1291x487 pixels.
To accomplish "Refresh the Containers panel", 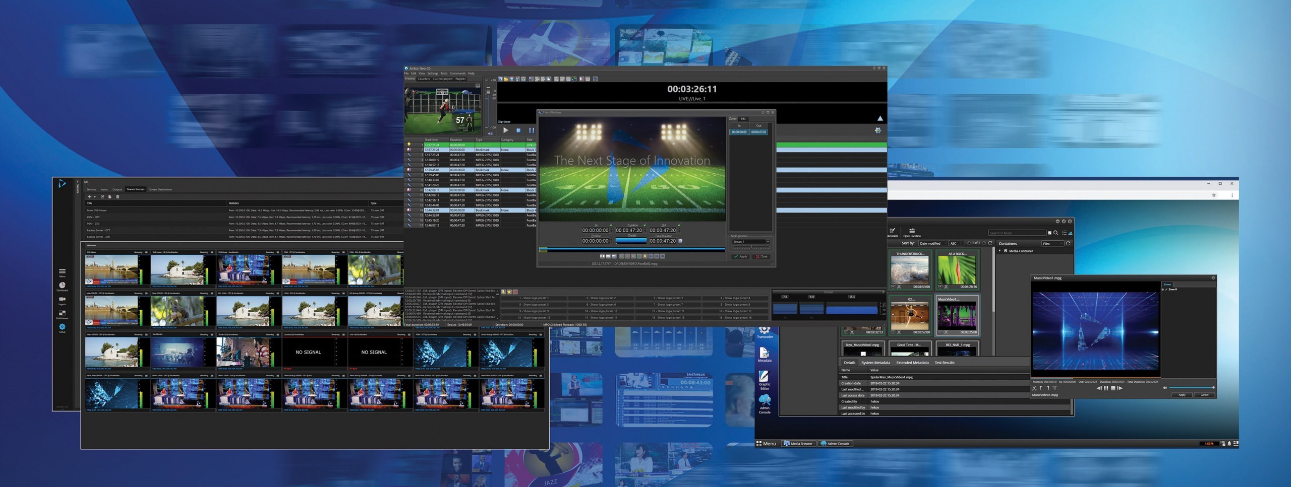I will pyautogui.click(x=1068, y=243).
